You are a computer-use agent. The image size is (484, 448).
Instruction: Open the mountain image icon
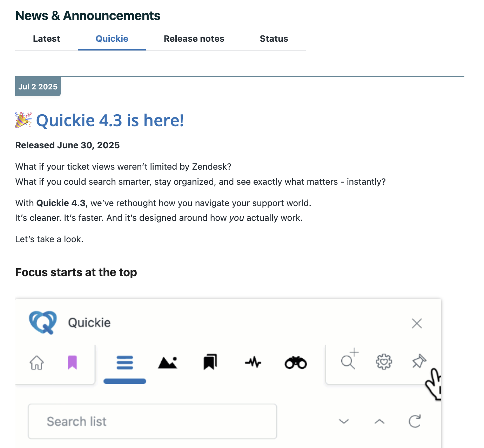point(168,363)
